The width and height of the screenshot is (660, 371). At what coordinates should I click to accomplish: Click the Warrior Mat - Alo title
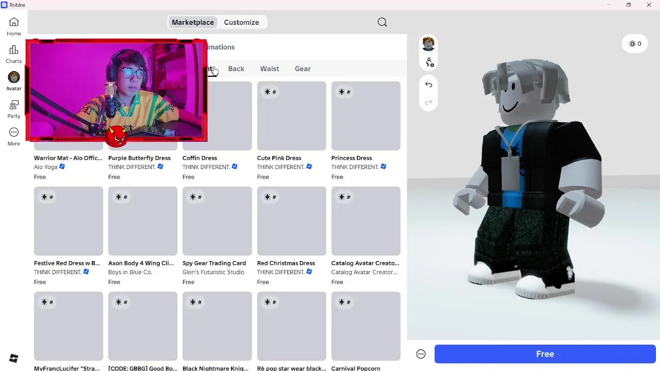click(68, 158)
